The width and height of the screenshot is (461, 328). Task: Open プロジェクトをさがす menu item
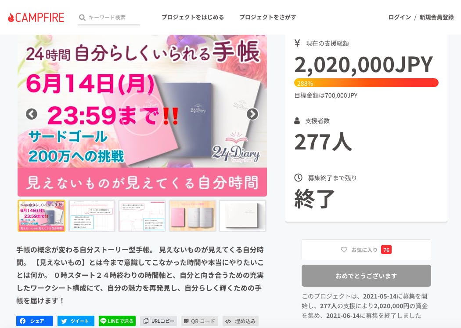267,18
